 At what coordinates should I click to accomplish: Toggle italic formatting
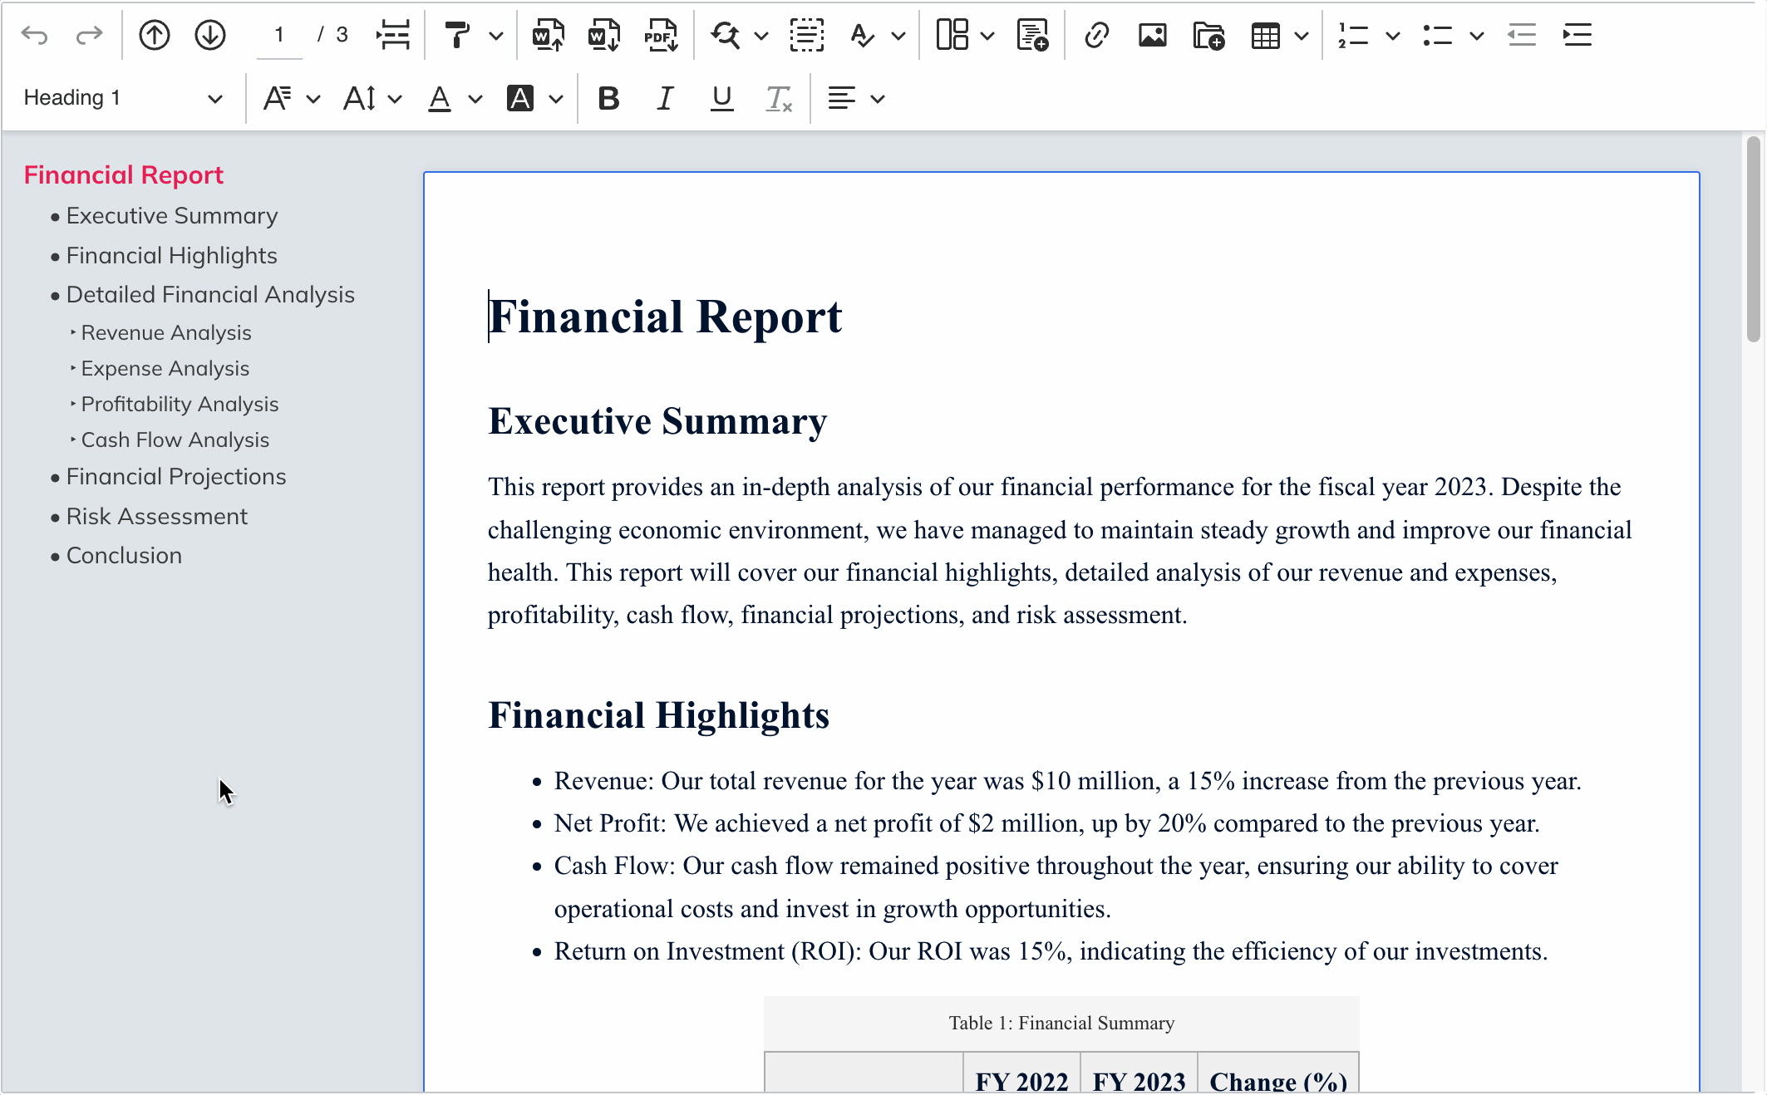click(665, 99)
